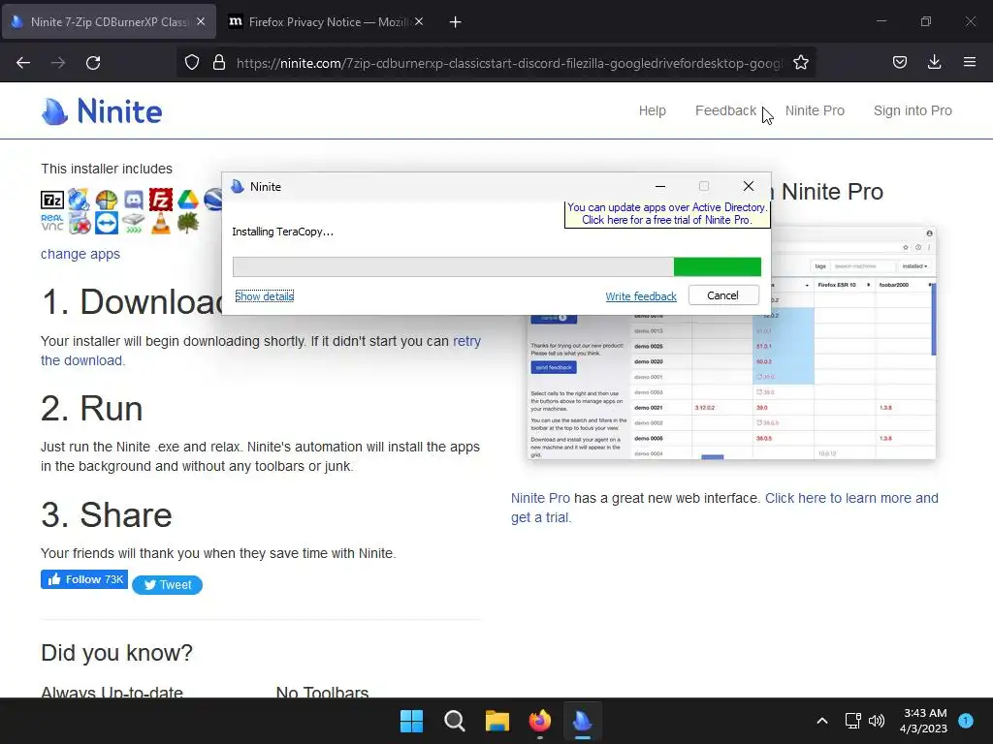Viewport: 993px width, 744px height.
Task: Open the clock showing 3:43 AM
Action: pyautogui.click(x=923, y=721)
